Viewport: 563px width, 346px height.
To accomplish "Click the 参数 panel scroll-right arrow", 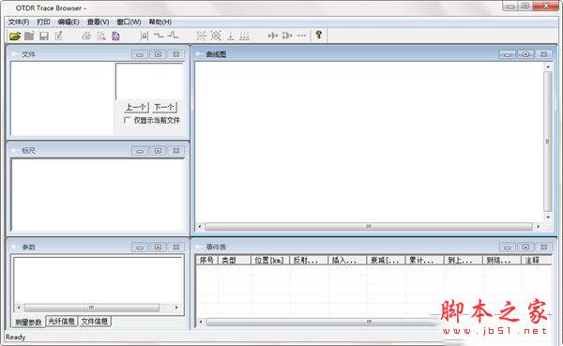I will coord(176,308).
